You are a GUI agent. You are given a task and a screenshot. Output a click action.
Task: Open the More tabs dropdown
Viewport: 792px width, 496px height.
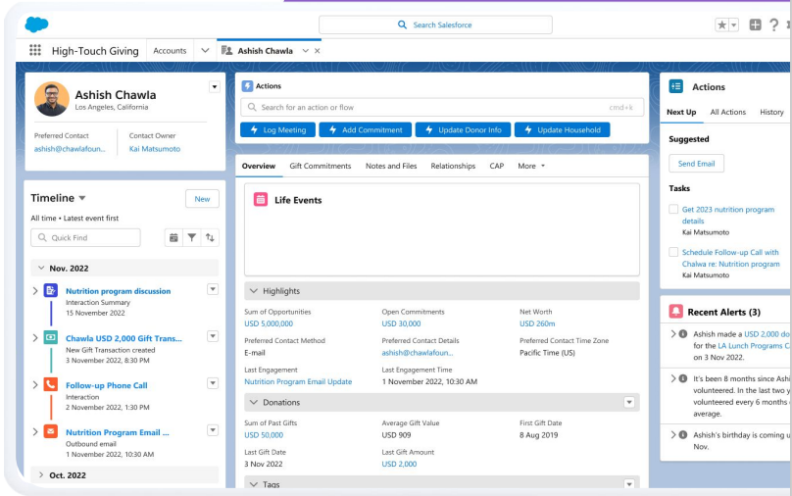point(531,166)
